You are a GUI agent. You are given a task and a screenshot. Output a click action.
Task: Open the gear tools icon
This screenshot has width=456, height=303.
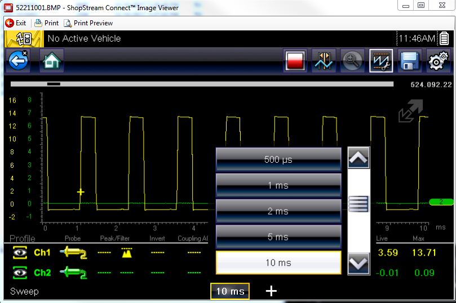click(438, 61)
